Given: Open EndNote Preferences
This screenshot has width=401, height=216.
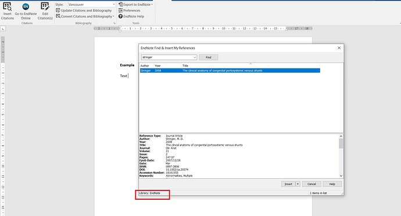Looking at the screenshot, I should 129,10.
